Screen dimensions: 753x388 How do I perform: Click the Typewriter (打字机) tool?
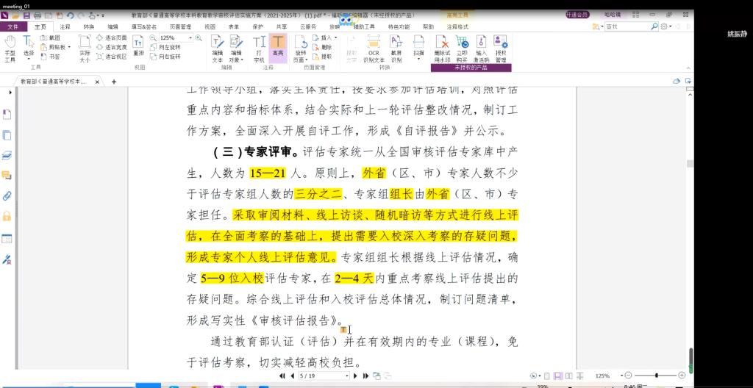point(259,48)
